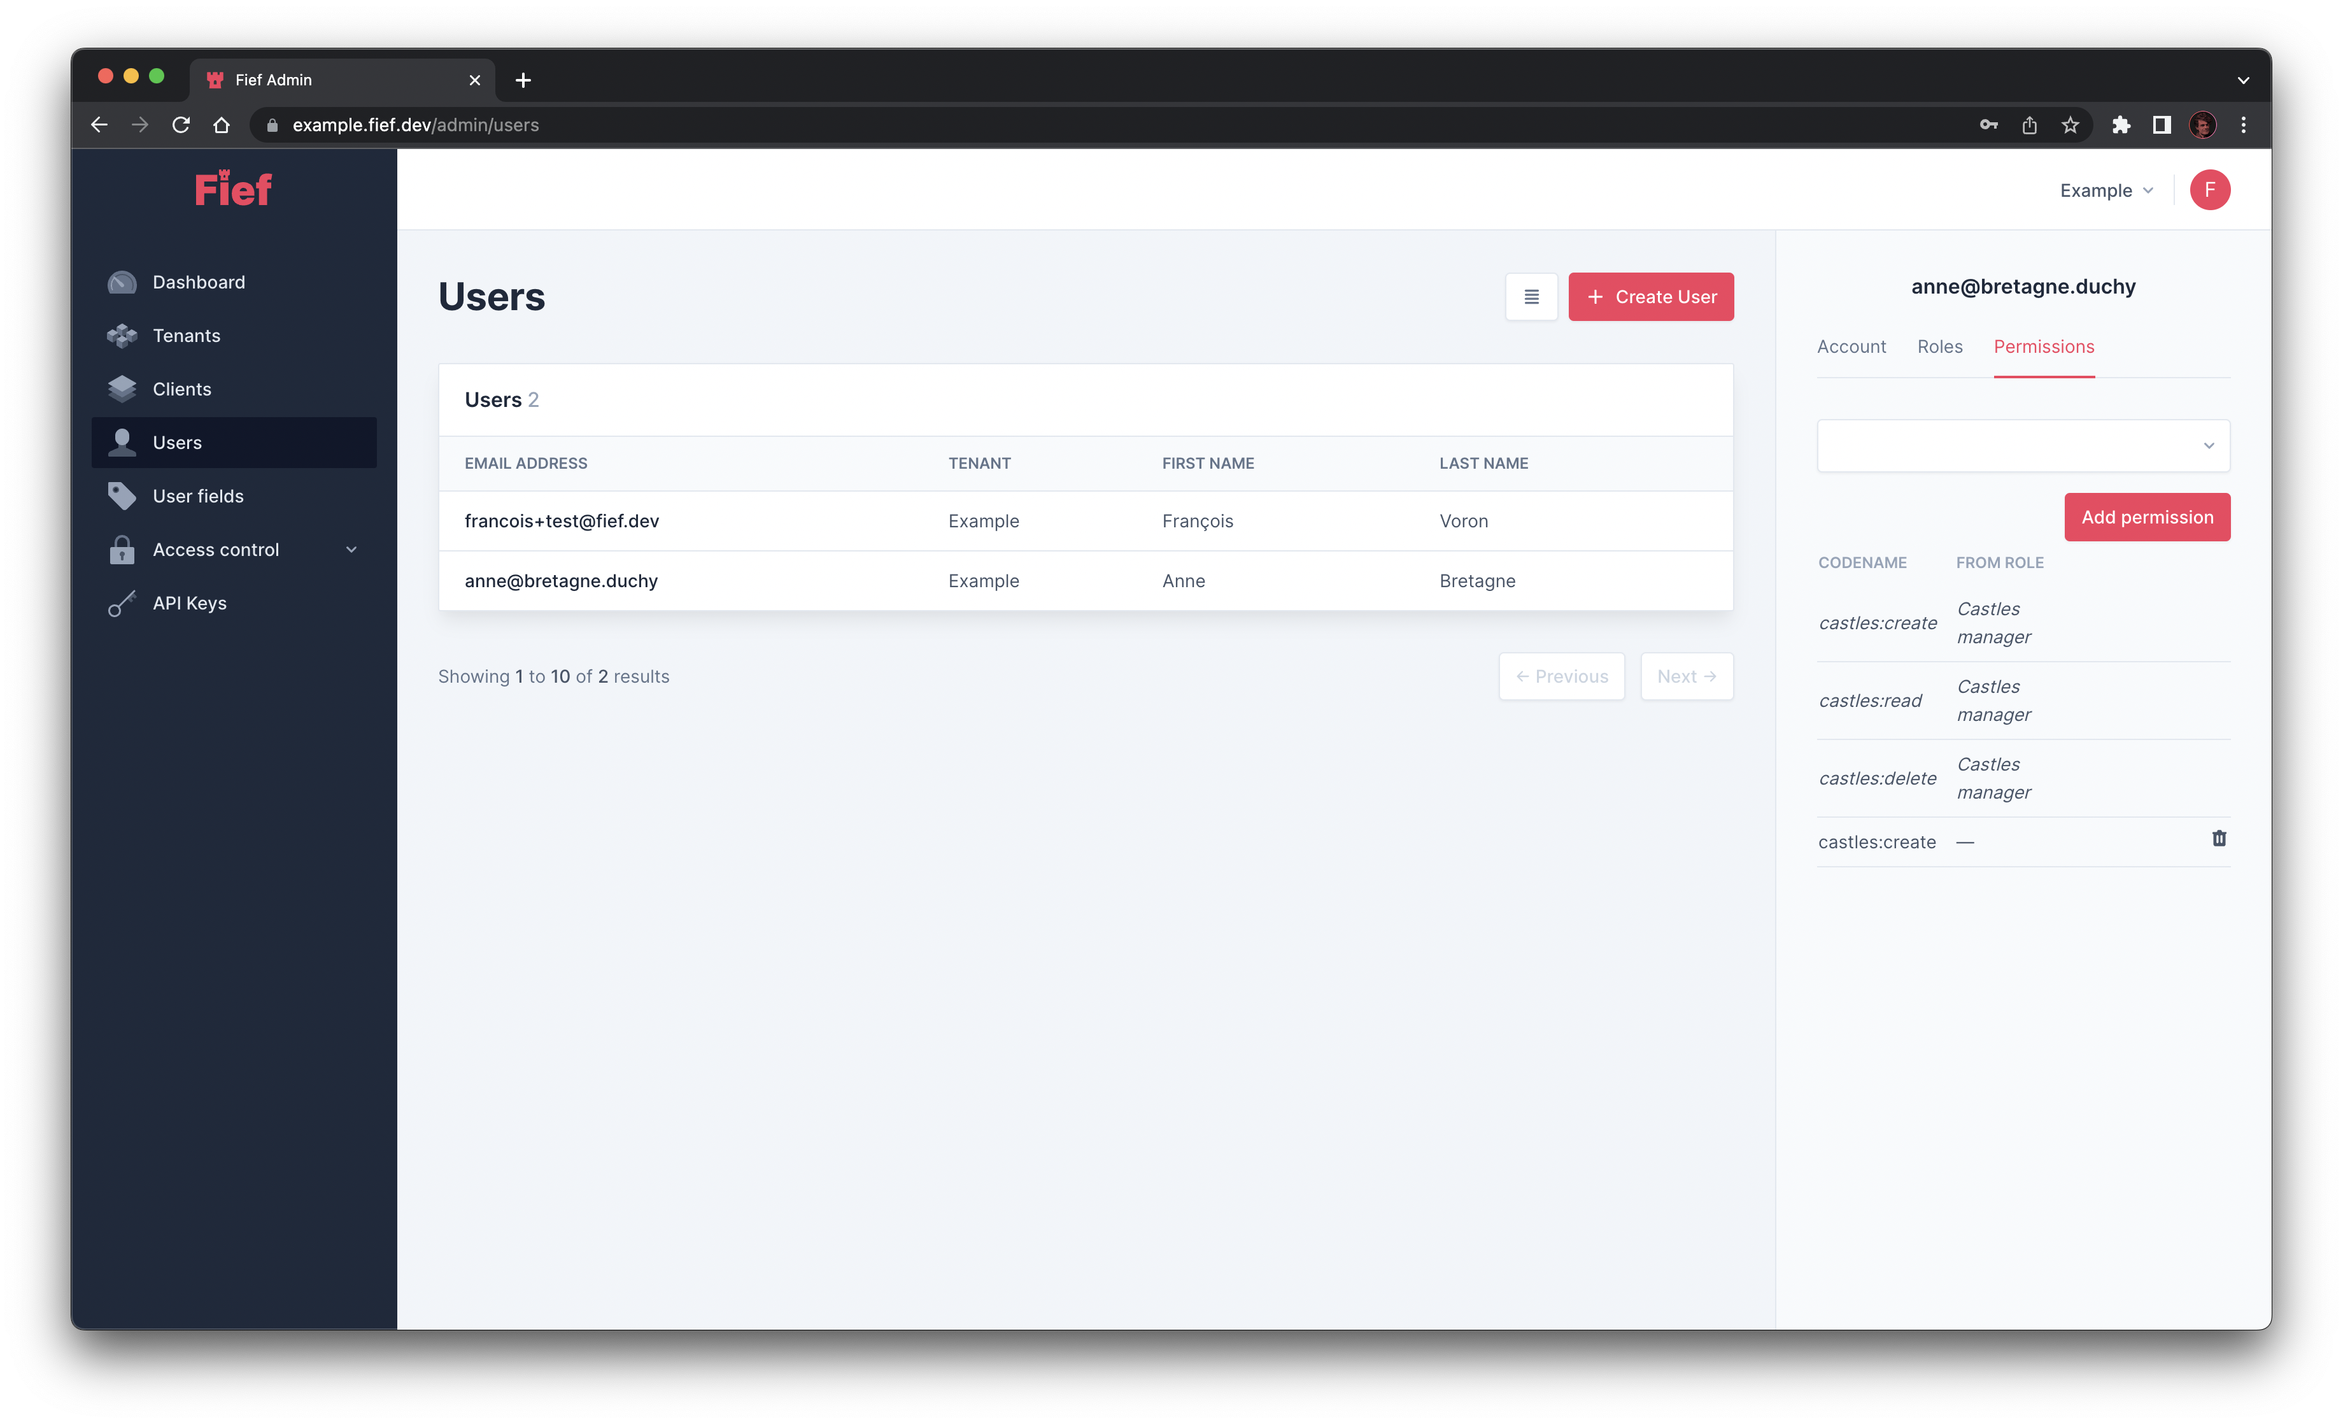Toggle the browser side panel icon
This screenshot has width=2343, height=1424.
click(x=2162, y=125)
